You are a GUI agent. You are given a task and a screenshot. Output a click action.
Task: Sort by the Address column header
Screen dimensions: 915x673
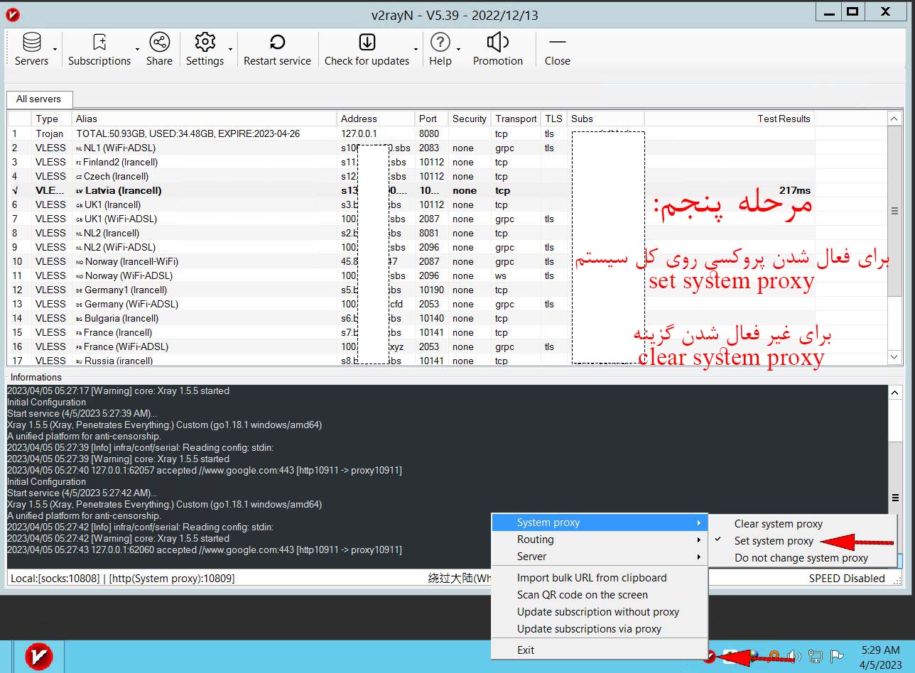point(376,119)
